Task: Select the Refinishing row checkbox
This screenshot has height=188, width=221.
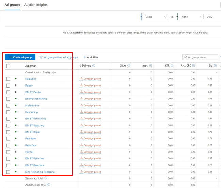Action: tap(8, 112)
